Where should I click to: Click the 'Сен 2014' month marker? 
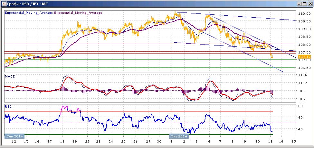[14, 136]
